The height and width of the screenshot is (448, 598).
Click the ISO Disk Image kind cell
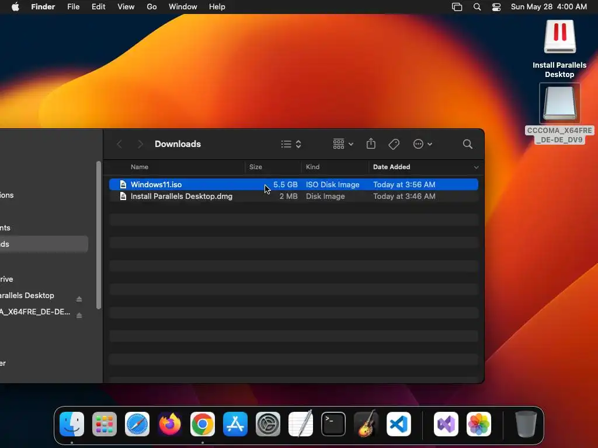[332, 184]
